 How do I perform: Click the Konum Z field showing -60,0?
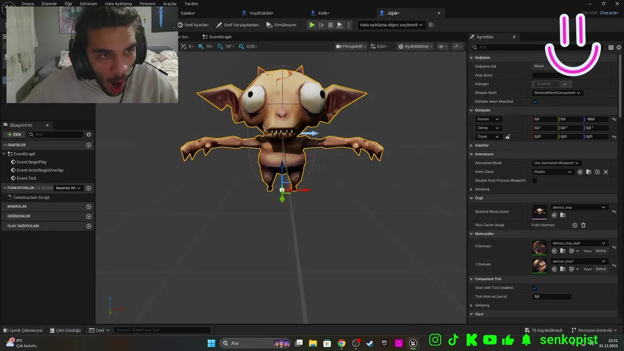tap(596, 119)
